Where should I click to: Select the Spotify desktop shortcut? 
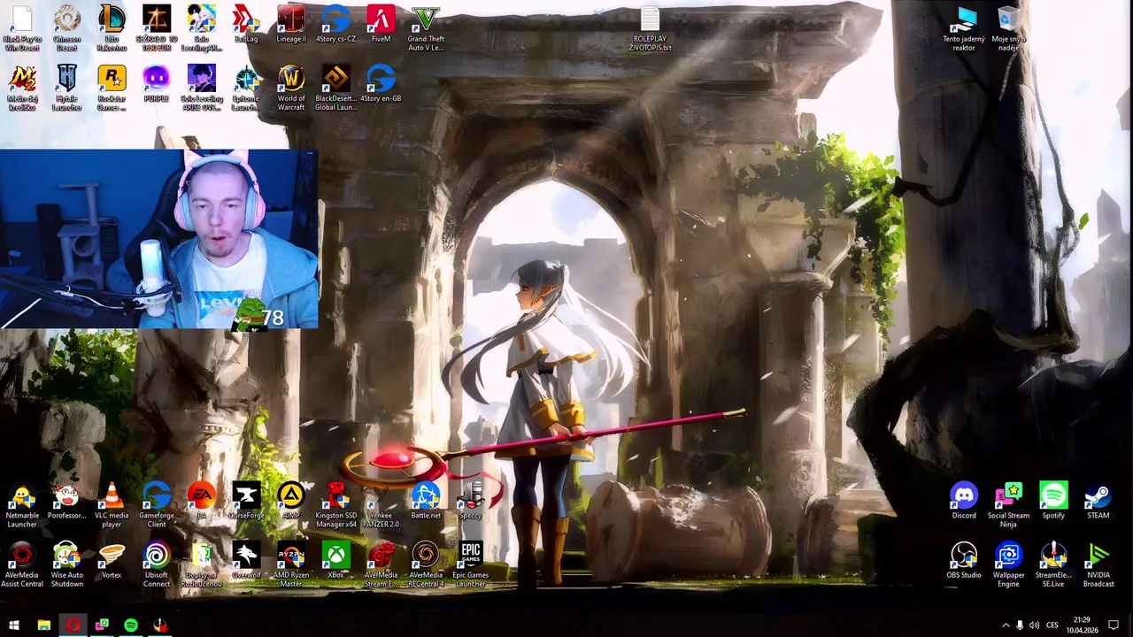tap(1053, 502)
